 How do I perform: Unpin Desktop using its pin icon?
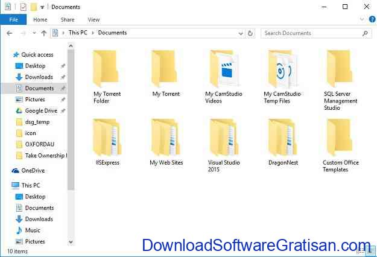point(63,66)
